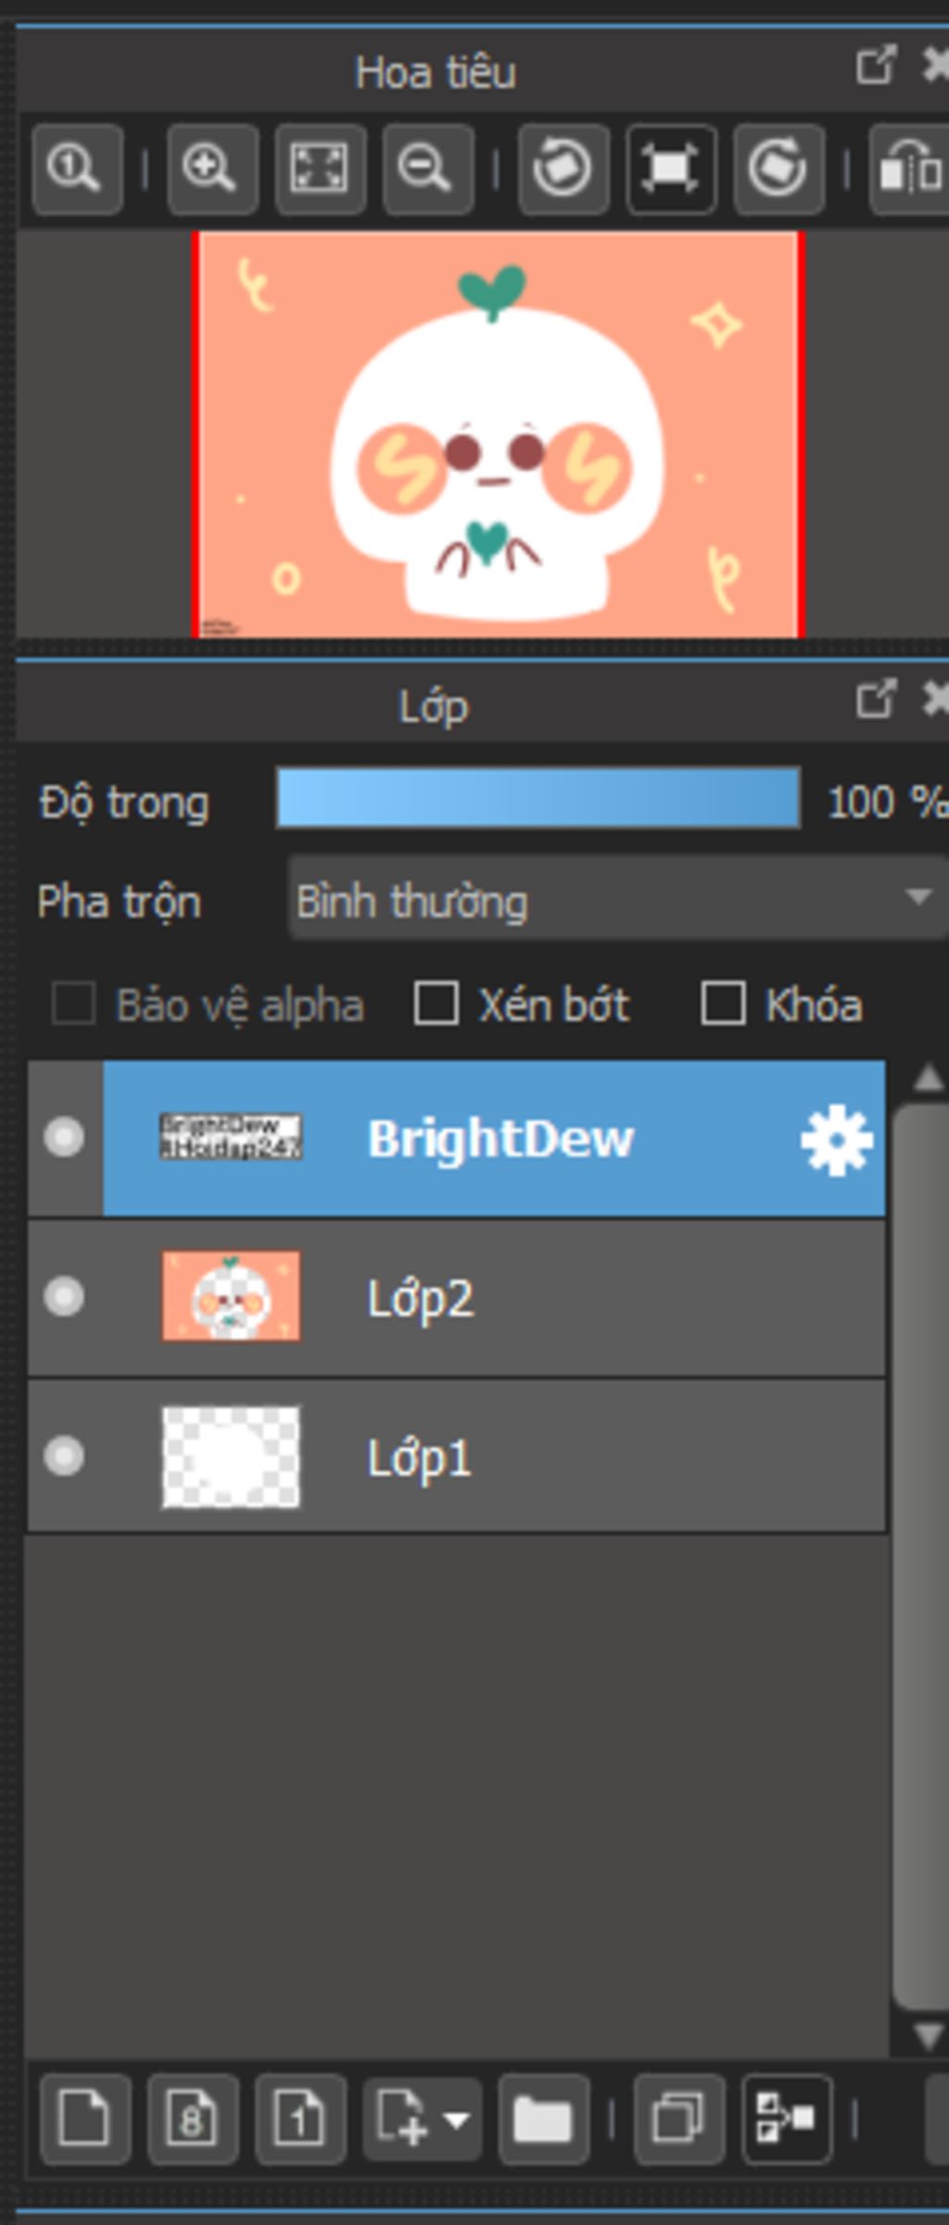Hide the Lớp2 layer
This screenshot has width=949, height=2225.
tap(64, 1296)
